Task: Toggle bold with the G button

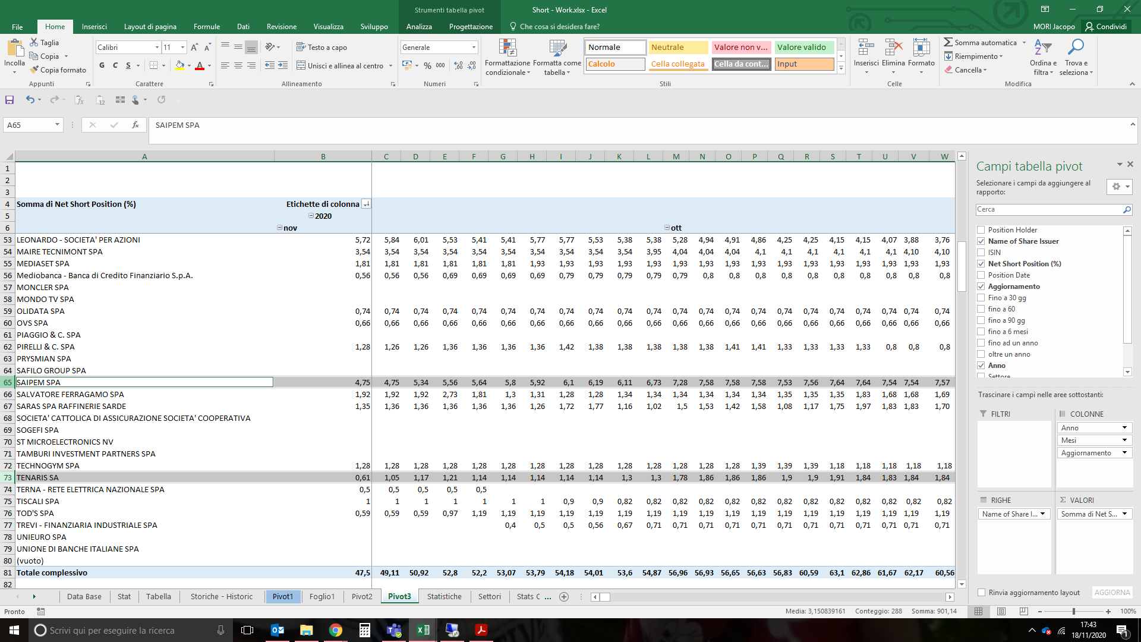Action: coord(102,65)
